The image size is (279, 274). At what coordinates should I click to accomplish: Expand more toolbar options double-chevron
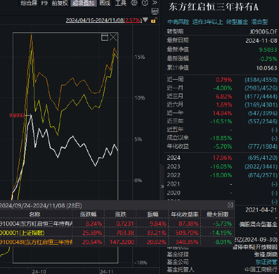pyautogui.click(x=155, y=3)
